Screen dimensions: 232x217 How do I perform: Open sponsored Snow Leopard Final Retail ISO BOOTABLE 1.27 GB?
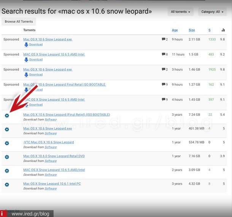coord(65,85)
